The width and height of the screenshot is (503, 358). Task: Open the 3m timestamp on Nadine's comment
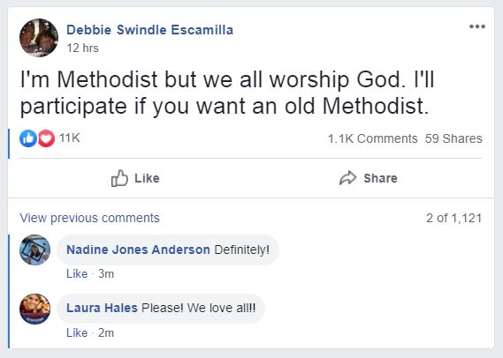[106, 274]
